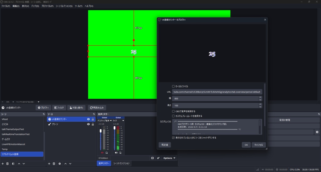Remove selected scene with trash icon
The height and width of the screenshot is (172, 321).
point(8,164)
